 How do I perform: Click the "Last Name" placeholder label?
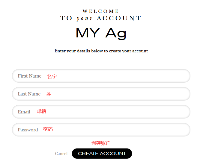click(x=29, y=94)
